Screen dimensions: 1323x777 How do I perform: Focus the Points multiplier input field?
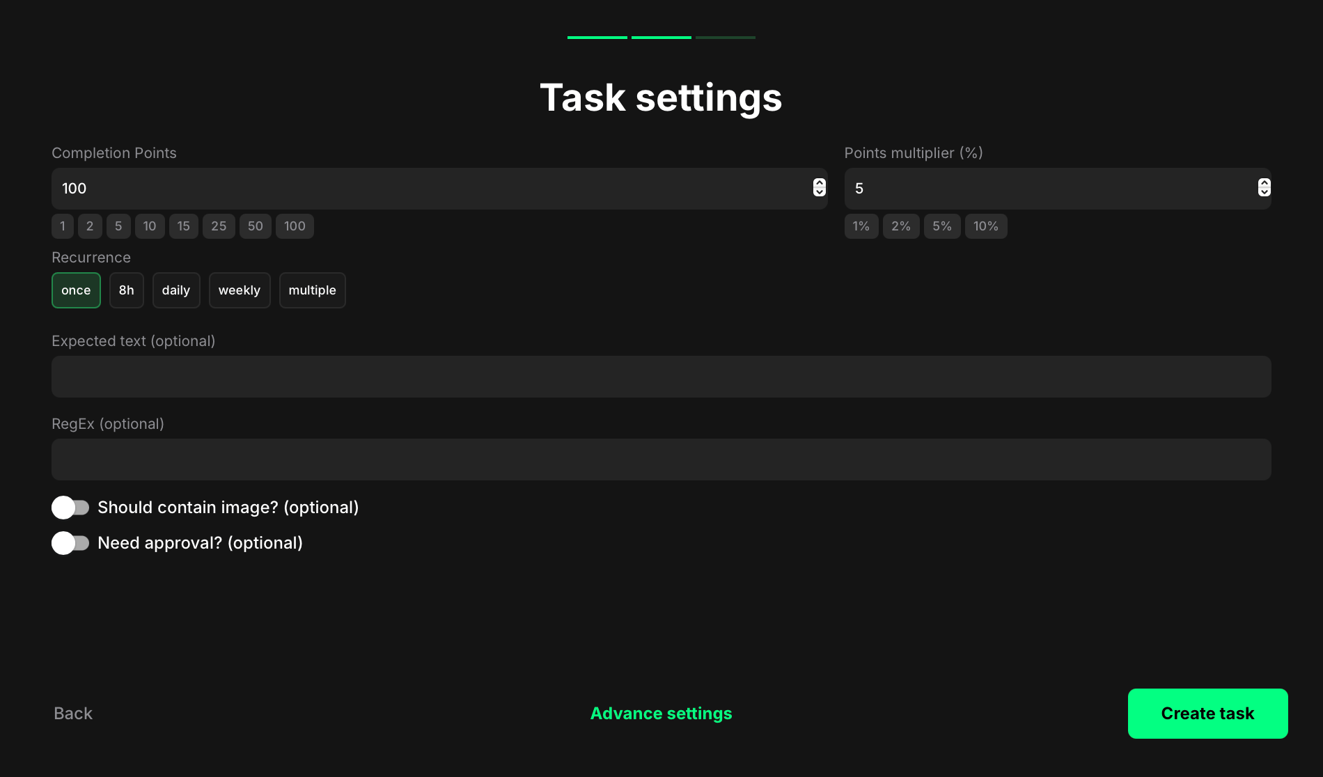(x=1058, y=189)
